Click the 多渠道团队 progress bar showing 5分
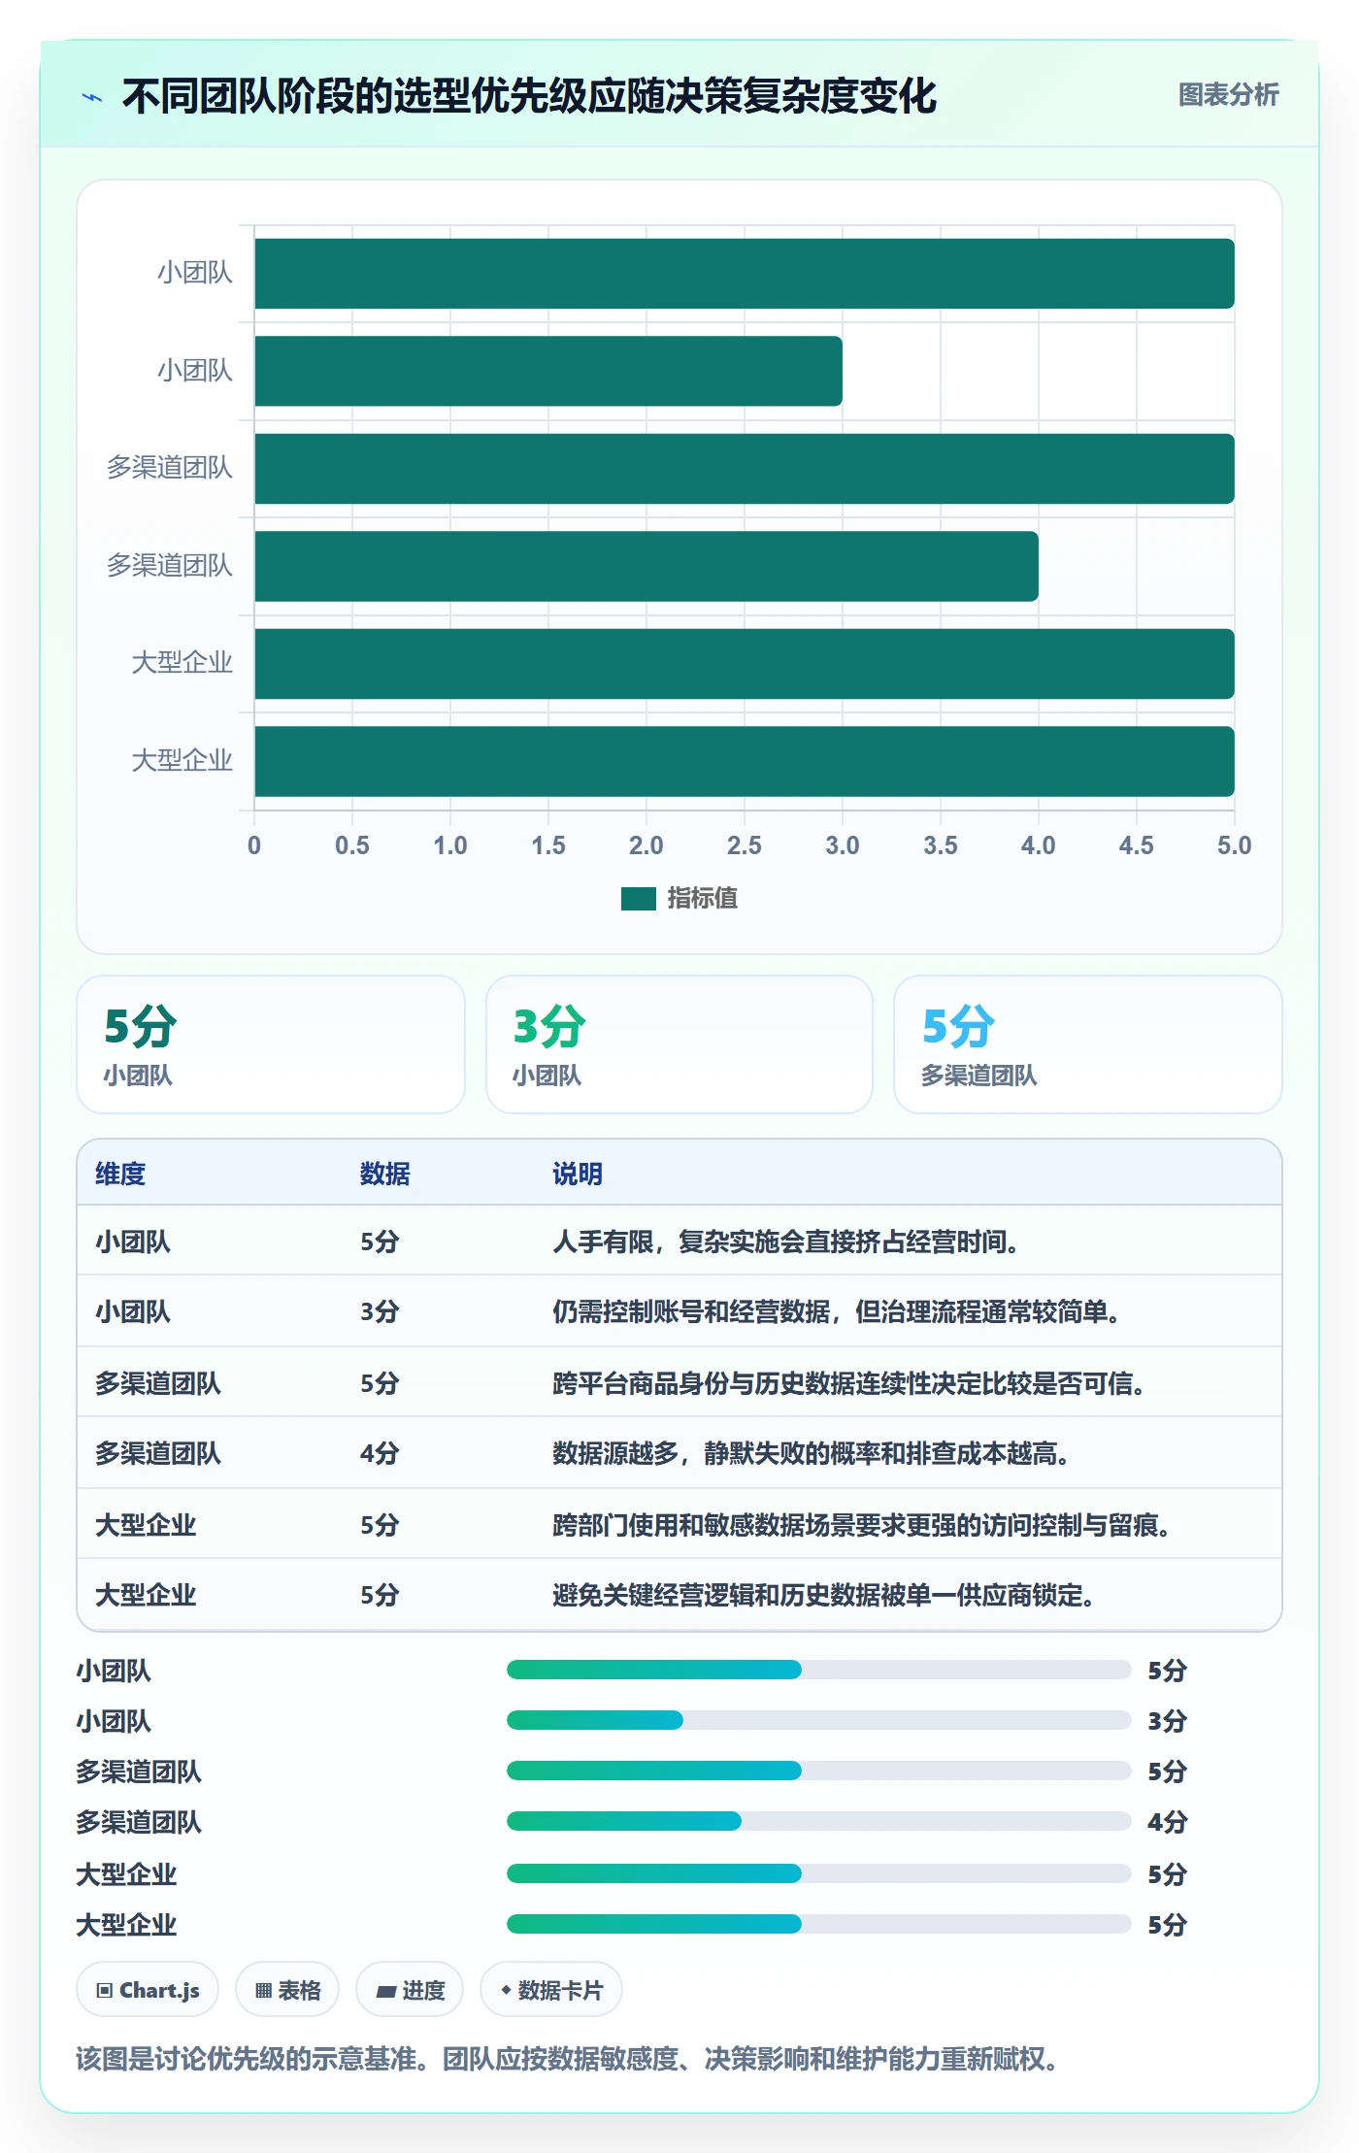 point(818,1771)
